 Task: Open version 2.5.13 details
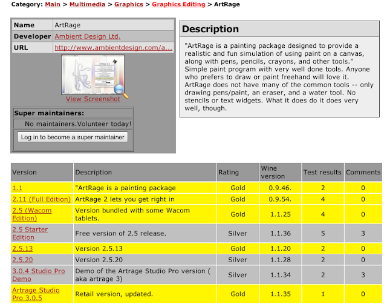pyautogui.click(x=22, y=248)
